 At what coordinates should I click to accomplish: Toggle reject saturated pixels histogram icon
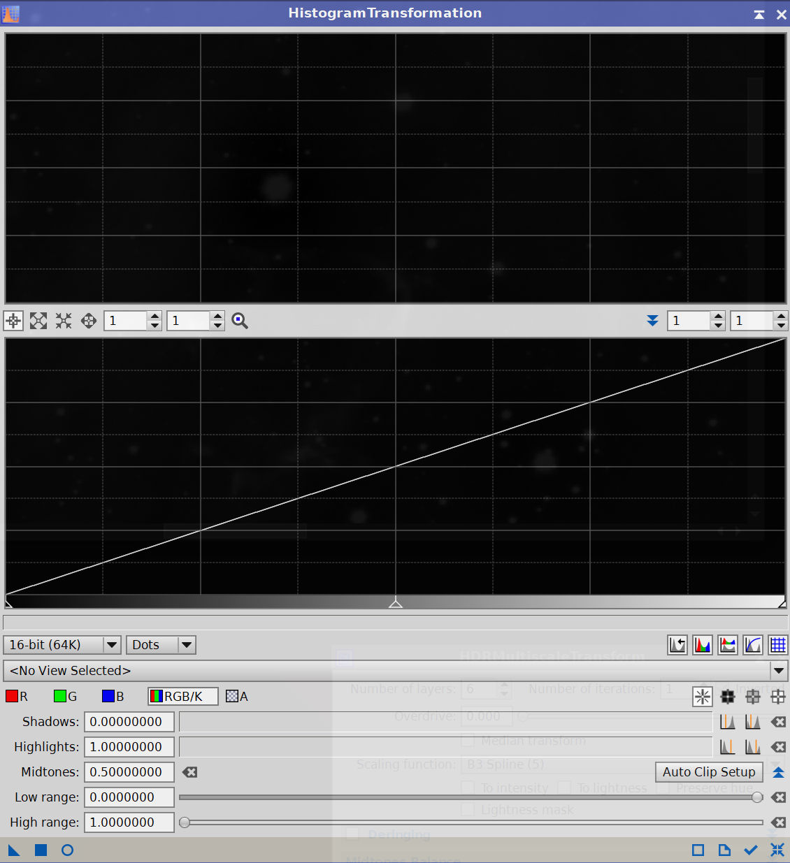click(x=677, y=645)
